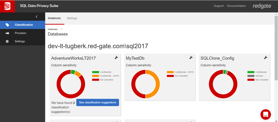Switch to the Instances tab

(x=54, y=18)
